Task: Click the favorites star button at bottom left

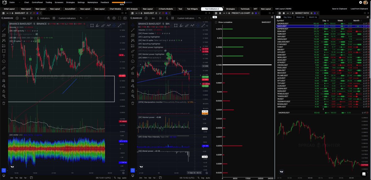Action: point(4,170)
